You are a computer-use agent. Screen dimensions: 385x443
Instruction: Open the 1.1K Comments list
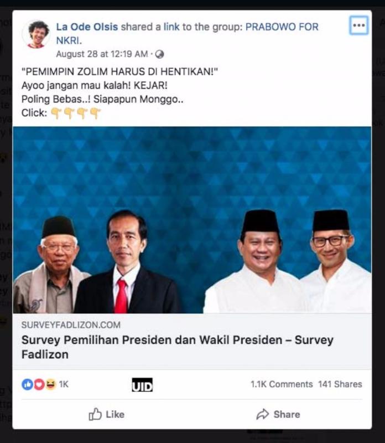(x=282, y=384)
